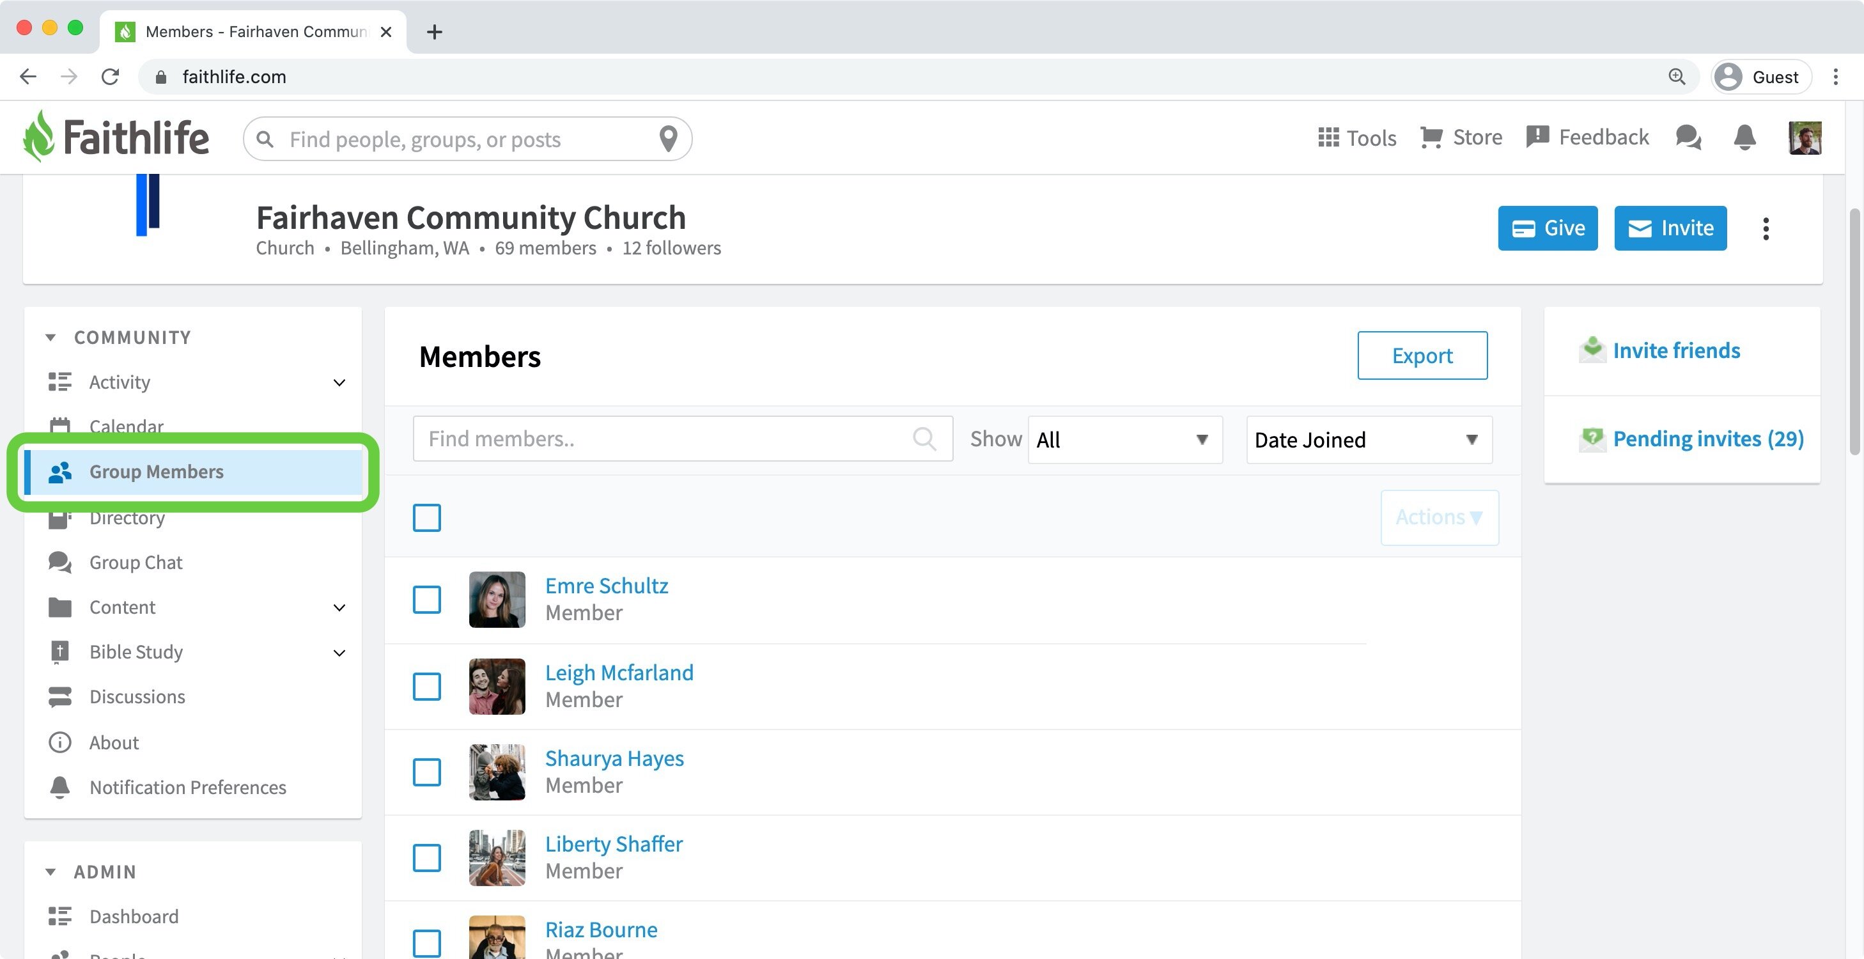Click the Find members search field
The width and height of the screenshot is (1864, 959).
click(x=682, y=439)
